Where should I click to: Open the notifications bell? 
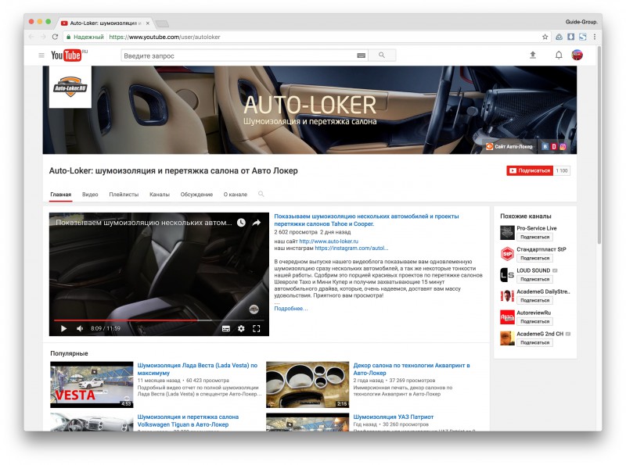tap(559, 55)
